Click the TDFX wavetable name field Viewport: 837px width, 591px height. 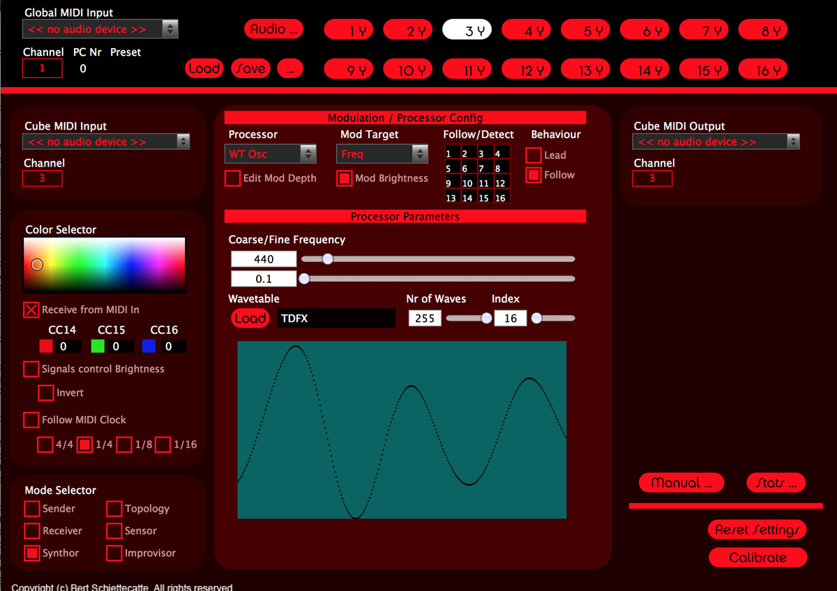336,318
